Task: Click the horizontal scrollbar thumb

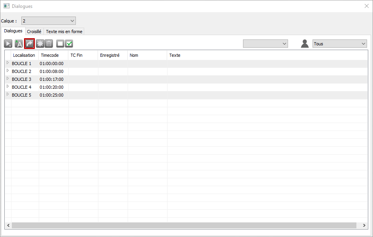Action: (x=184, y=225)
